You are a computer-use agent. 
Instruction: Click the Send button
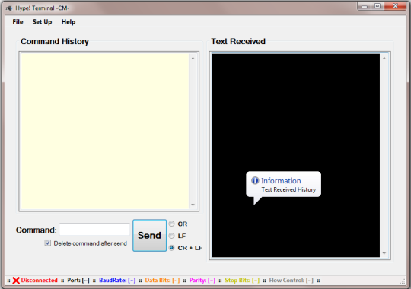(x=149, y=235)
